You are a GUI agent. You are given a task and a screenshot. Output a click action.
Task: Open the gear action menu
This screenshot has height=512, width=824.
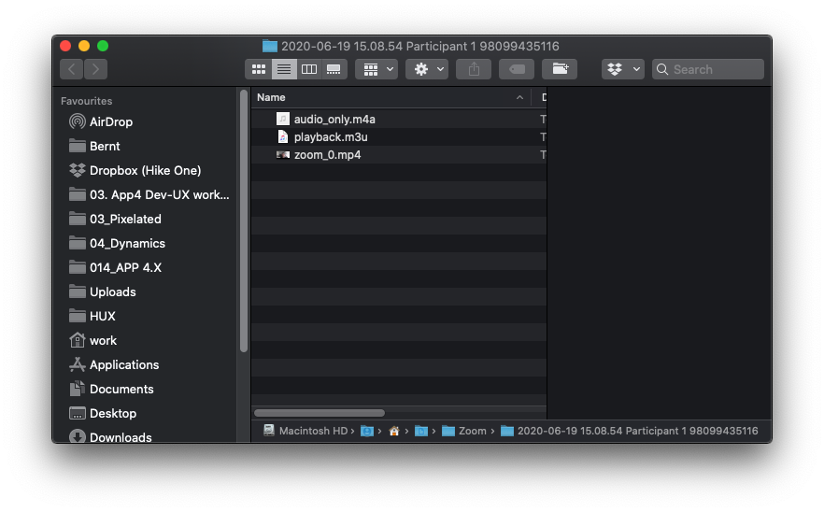(427, 69)
